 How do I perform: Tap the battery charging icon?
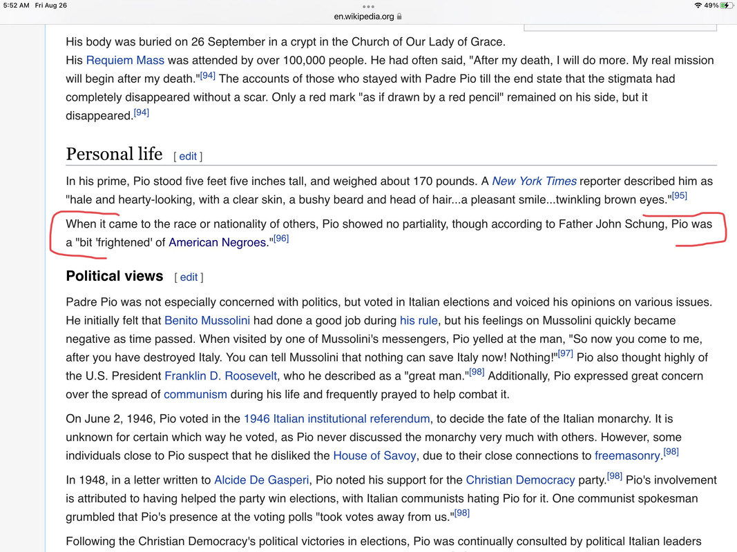727,5
